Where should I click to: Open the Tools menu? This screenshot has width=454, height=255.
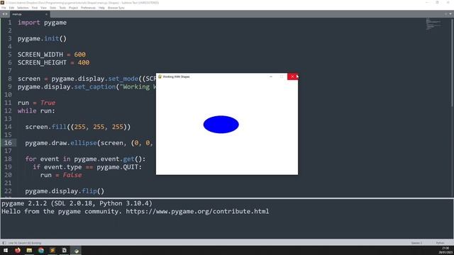click(62, 8)
